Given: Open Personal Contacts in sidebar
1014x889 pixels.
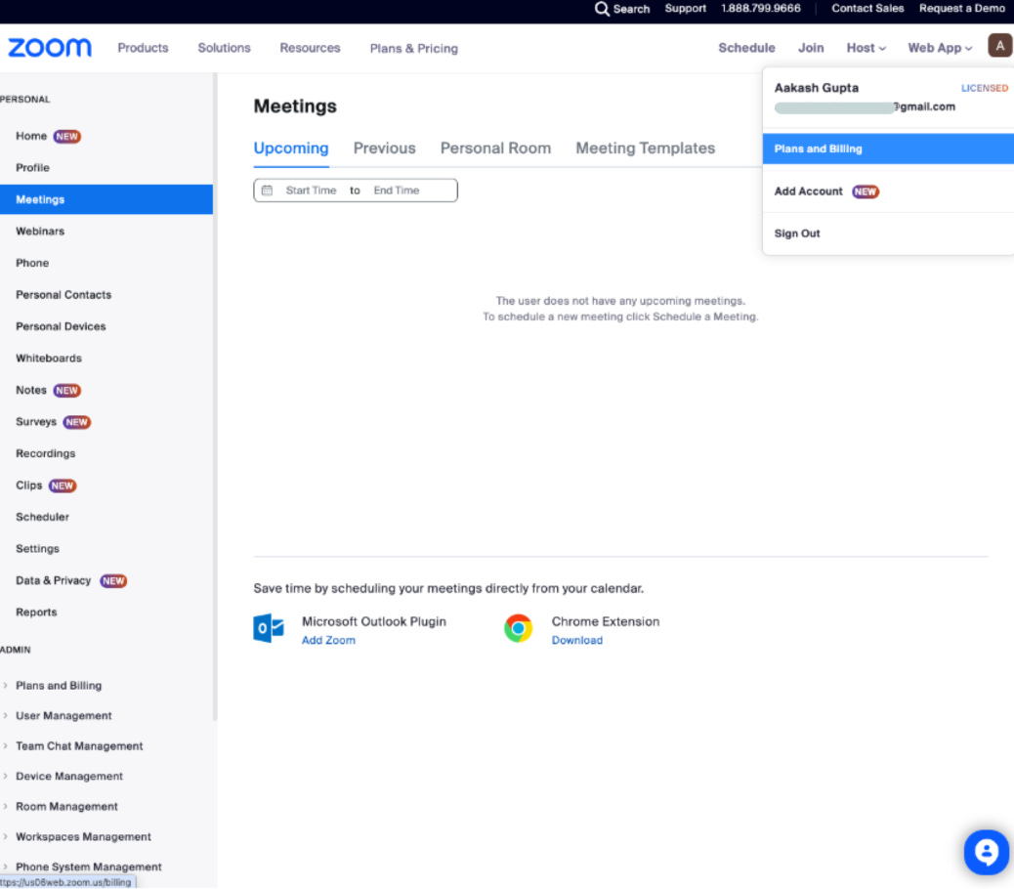Looking at the screenshot, I should coord(63,295).
